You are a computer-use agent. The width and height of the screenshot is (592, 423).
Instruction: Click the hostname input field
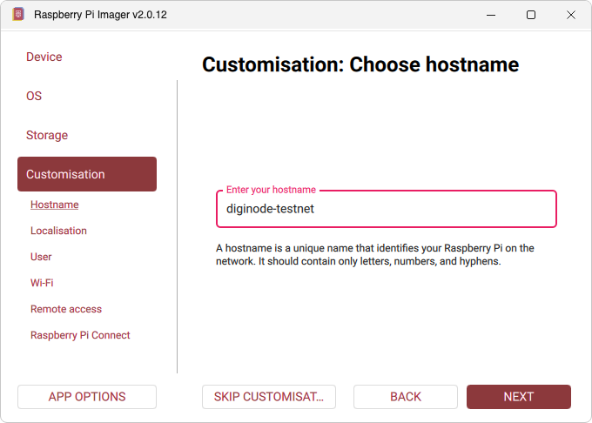[387, 209]
